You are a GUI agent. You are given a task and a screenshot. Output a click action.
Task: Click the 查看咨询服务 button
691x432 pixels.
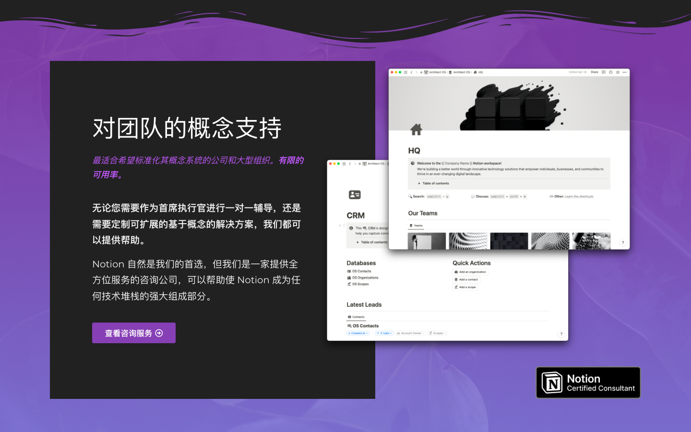coord(134,333)
